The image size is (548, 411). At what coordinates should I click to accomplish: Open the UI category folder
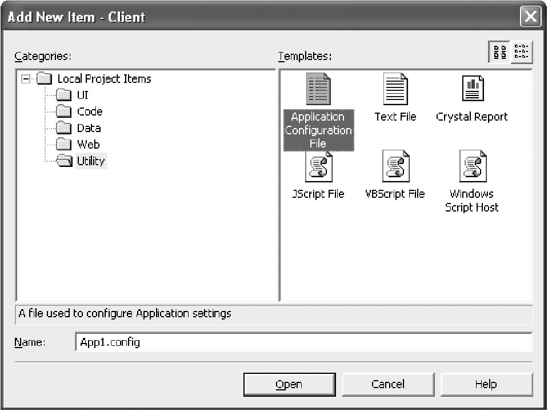pyautogui.click(x=82, y=95)
